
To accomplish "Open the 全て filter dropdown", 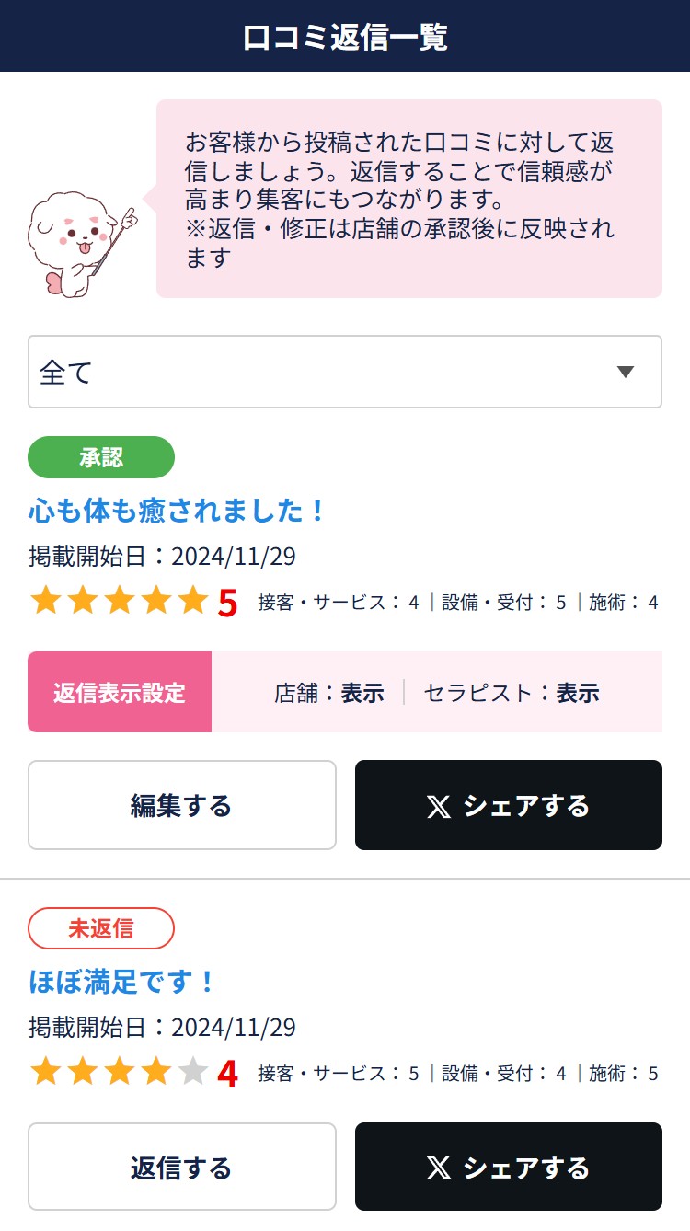I will 344,372.
